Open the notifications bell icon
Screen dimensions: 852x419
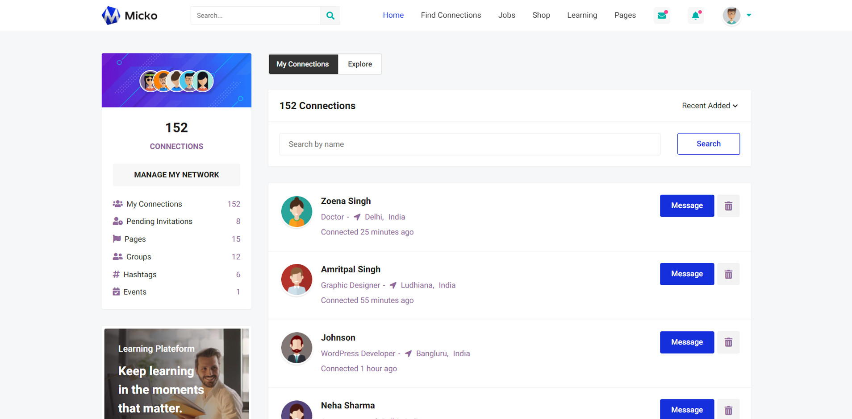coord(695,16)
